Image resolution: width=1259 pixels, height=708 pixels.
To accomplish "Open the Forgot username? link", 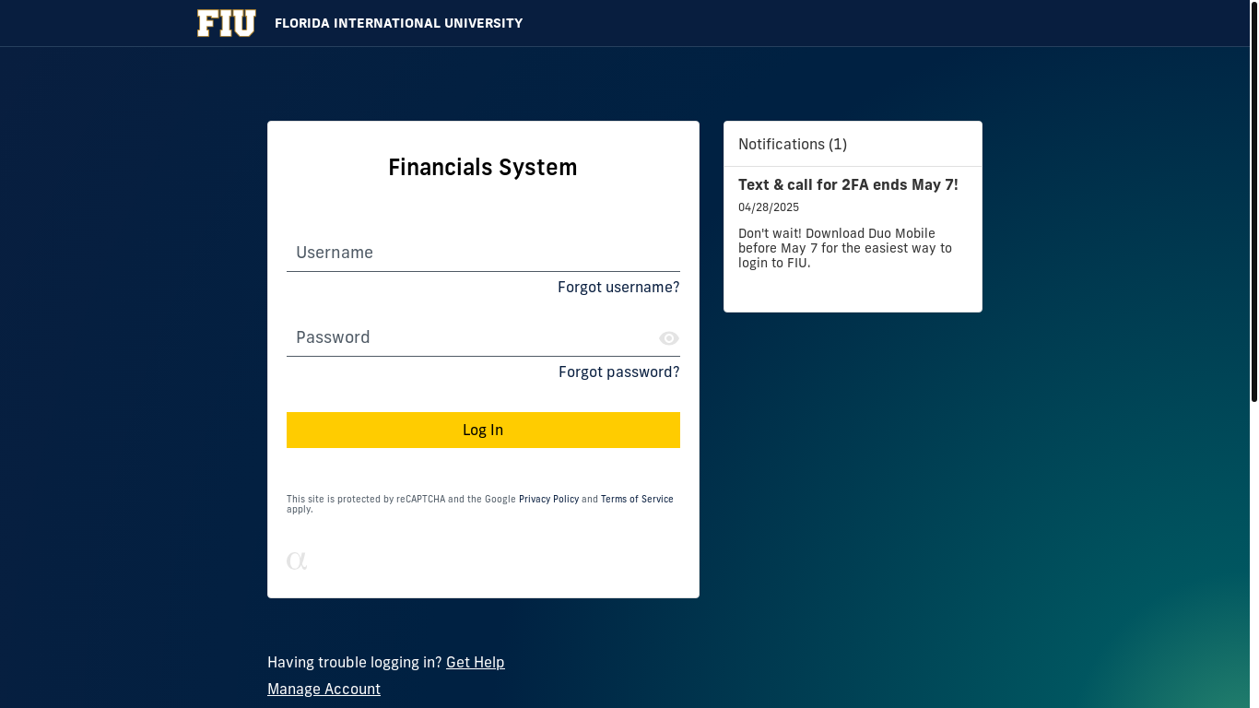I will 618,288.
